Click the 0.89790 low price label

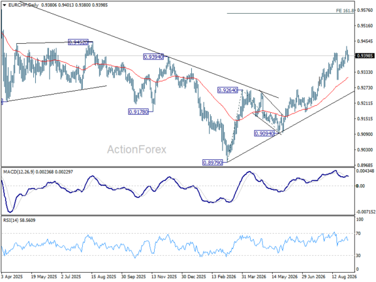(x=212, y=163)
